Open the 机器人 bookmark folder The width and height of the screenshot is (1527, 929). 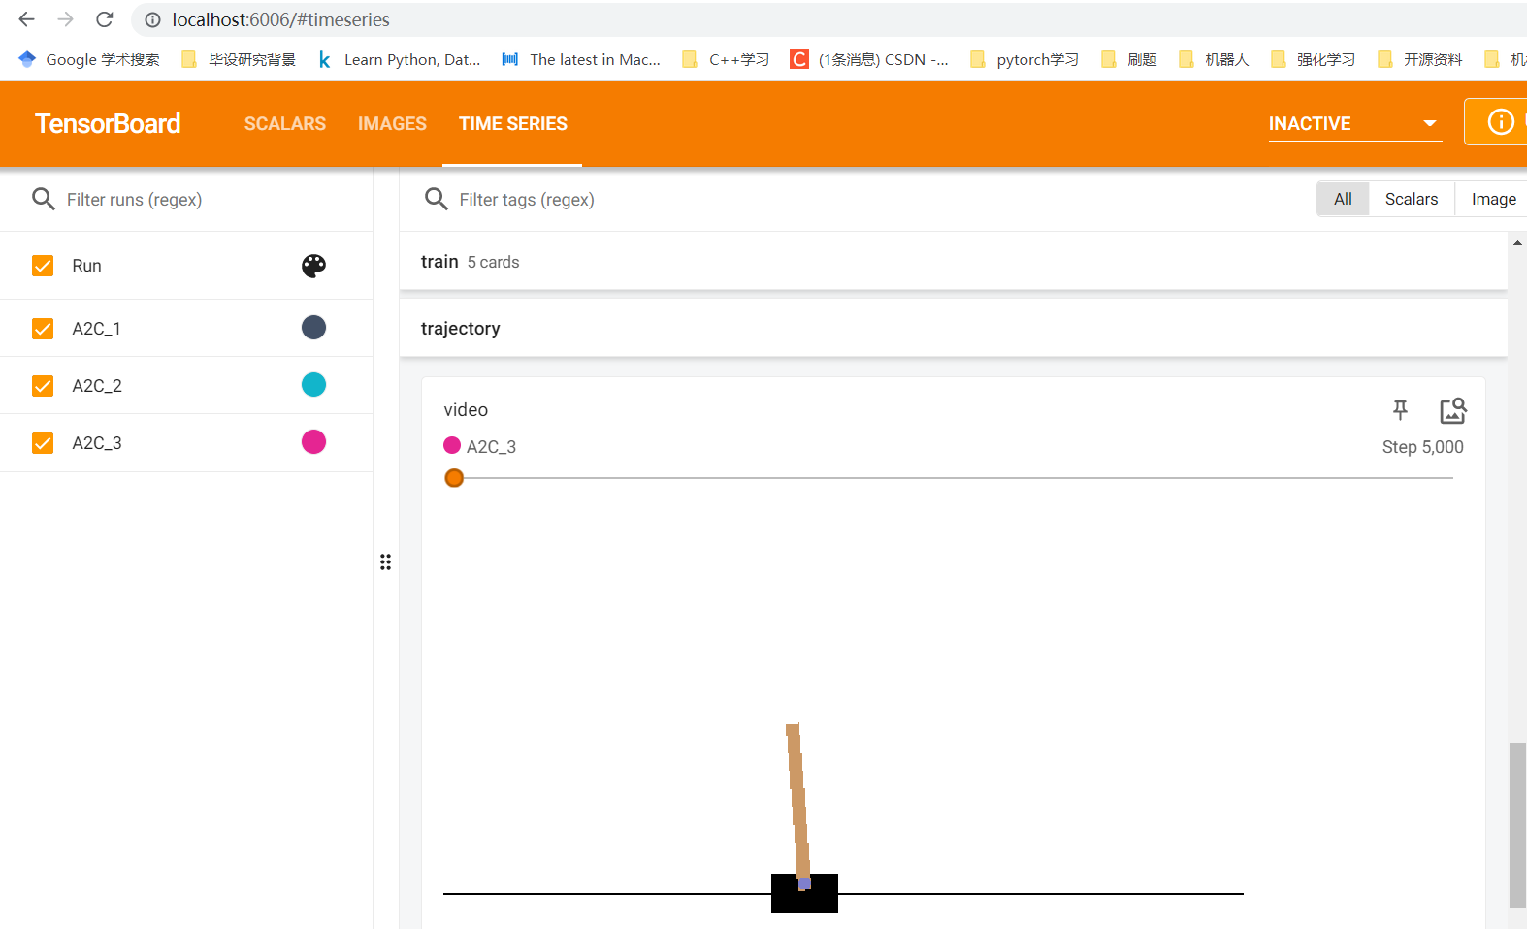pyautogui.click(x=1214, y=59)
